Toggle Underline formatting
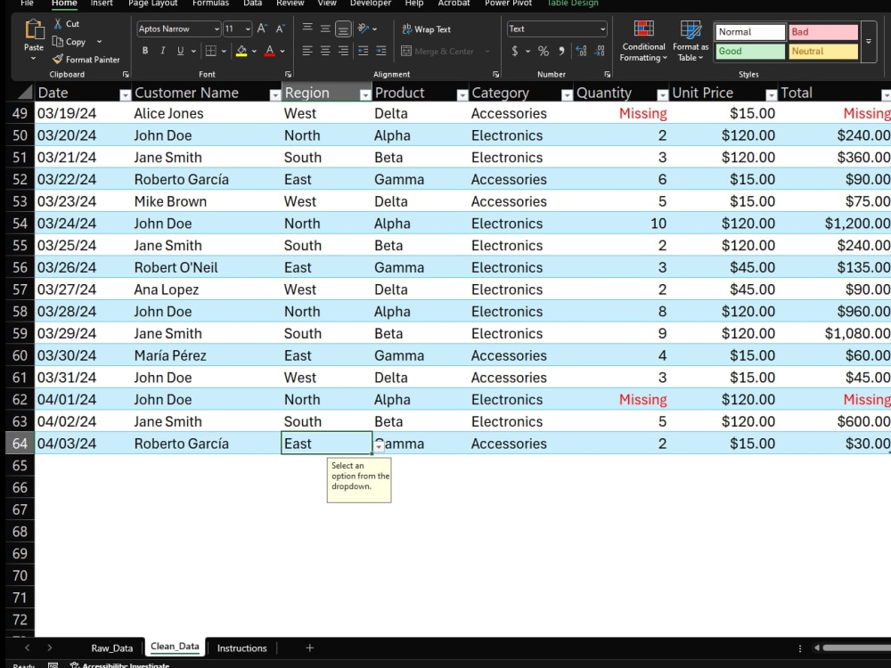891x668 pixels. (180, 51)
